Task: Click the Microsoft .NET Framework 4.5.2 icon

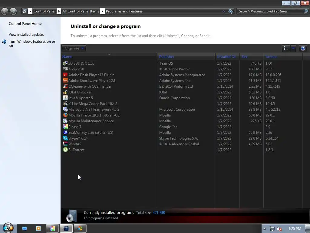Action: pyautogui.click(x=65, y=109)
